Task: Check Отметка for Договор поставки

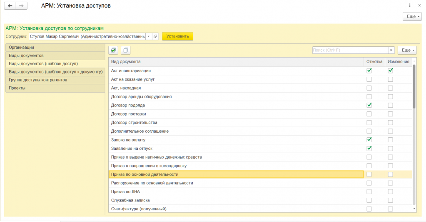Action: coord(369,114)
